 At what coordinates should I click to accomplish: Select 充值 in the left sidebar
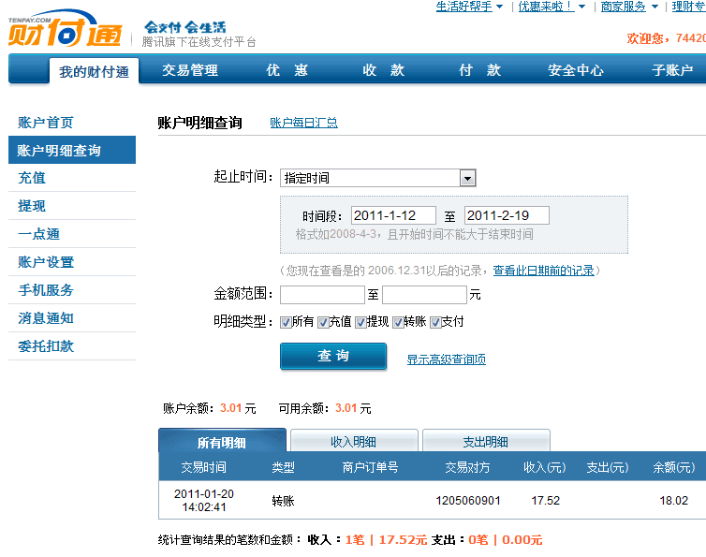[32, 178]
